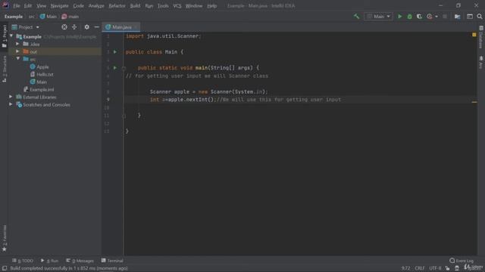Click Main class breadcrumb

pos(48,17)
